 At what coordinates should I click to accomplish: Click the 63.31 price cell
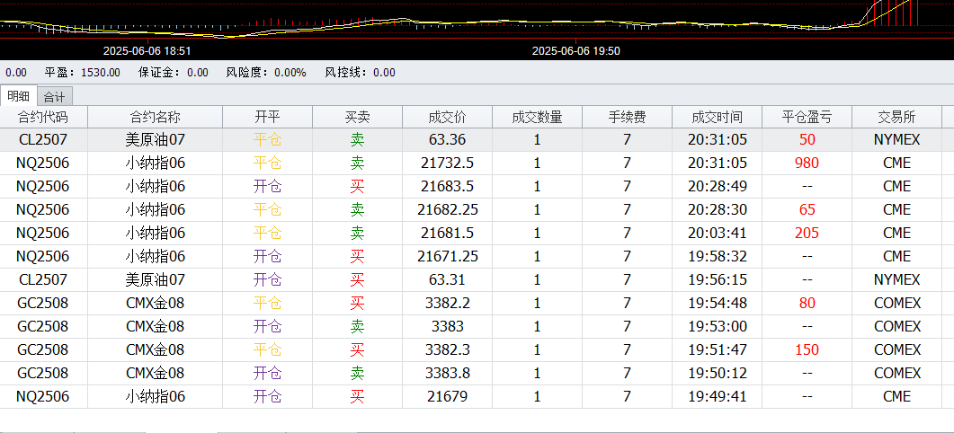(447, 279)
